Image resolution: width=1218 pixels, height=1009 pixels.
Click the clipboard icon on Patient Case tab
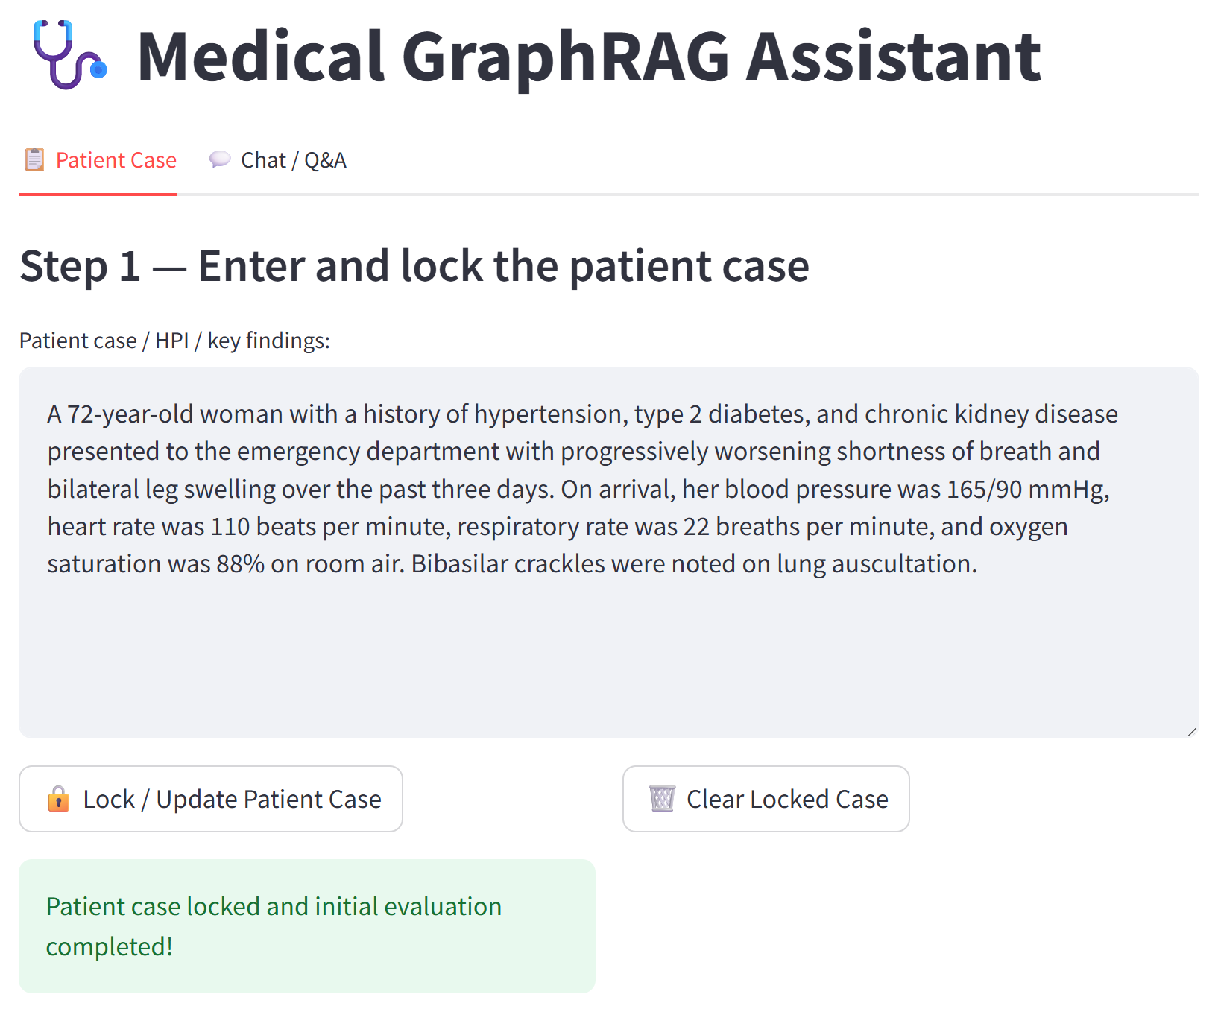click(34, 159)
